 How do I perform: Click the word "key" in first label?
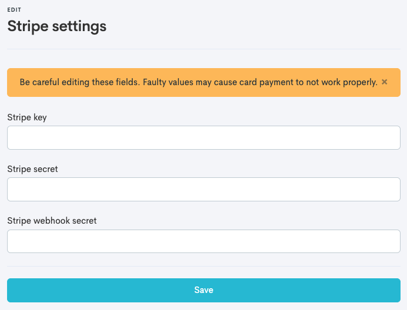tap(40, 117)
